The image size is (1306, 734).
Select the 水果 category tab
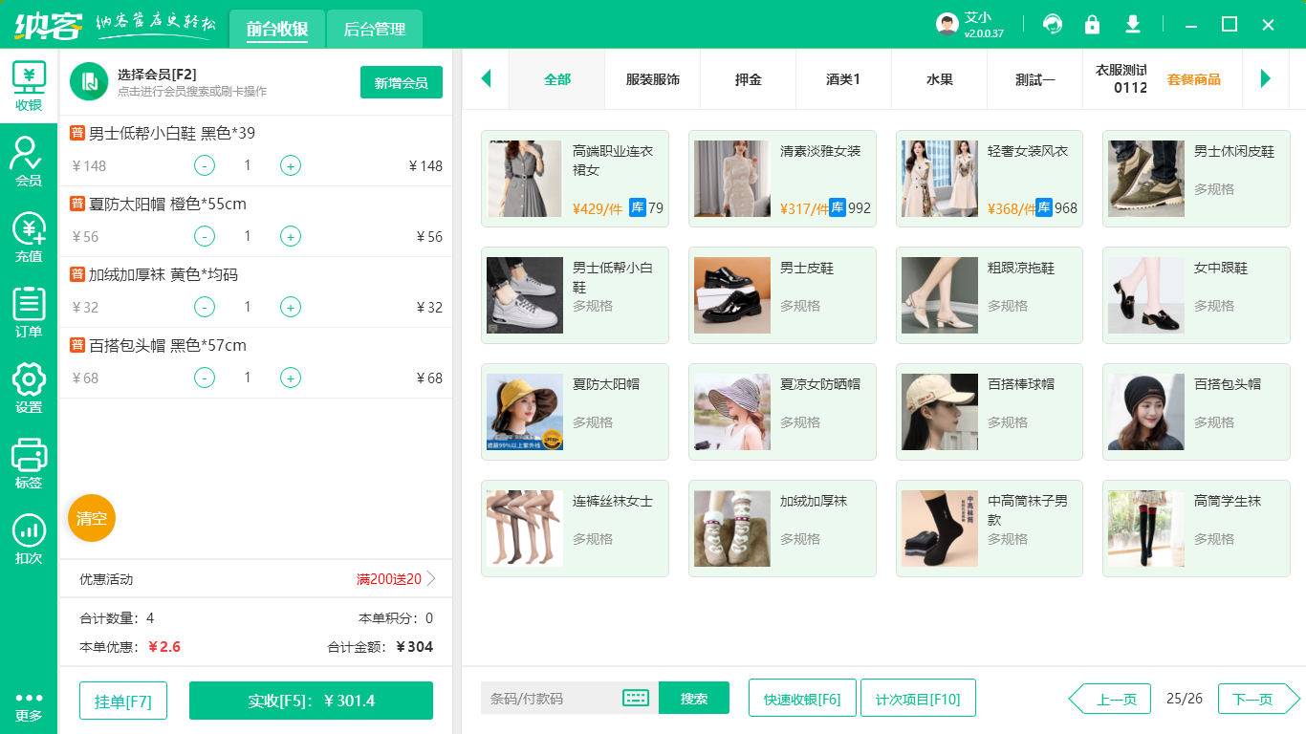(x=940, y=79)
